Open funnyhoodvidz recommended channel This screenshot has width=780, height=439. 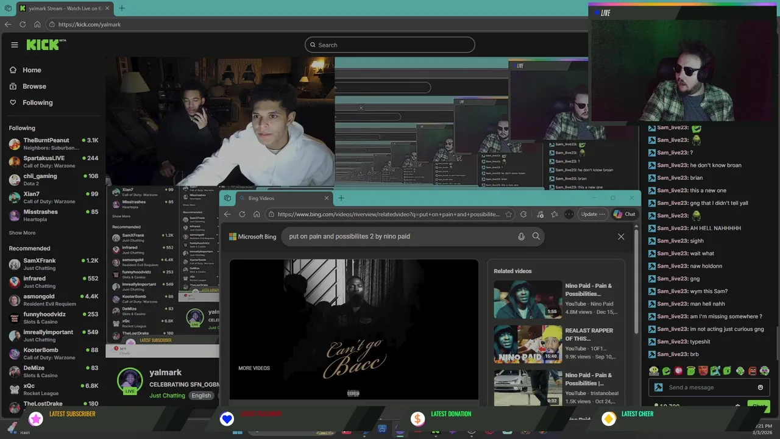53,318
